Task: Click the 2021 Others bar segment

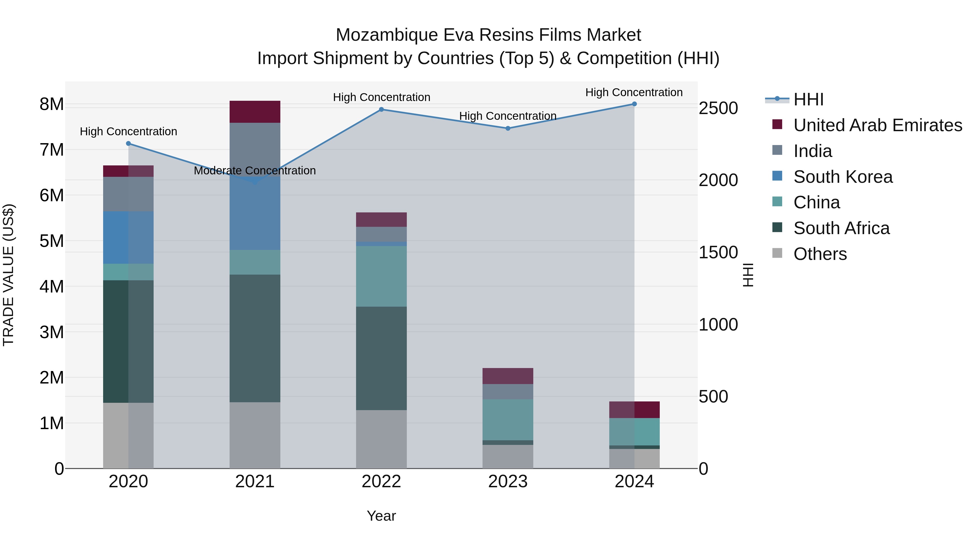Action: click(x=255, y=435)
